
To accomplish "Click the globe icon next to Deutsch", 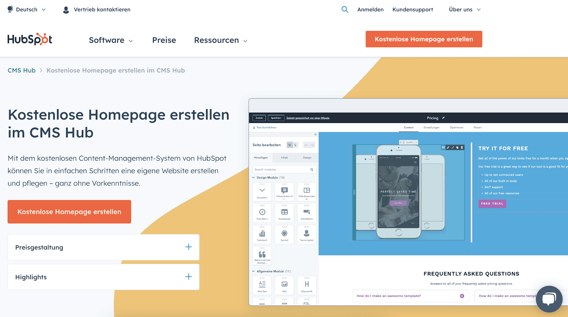I will [x=10, y=9].
